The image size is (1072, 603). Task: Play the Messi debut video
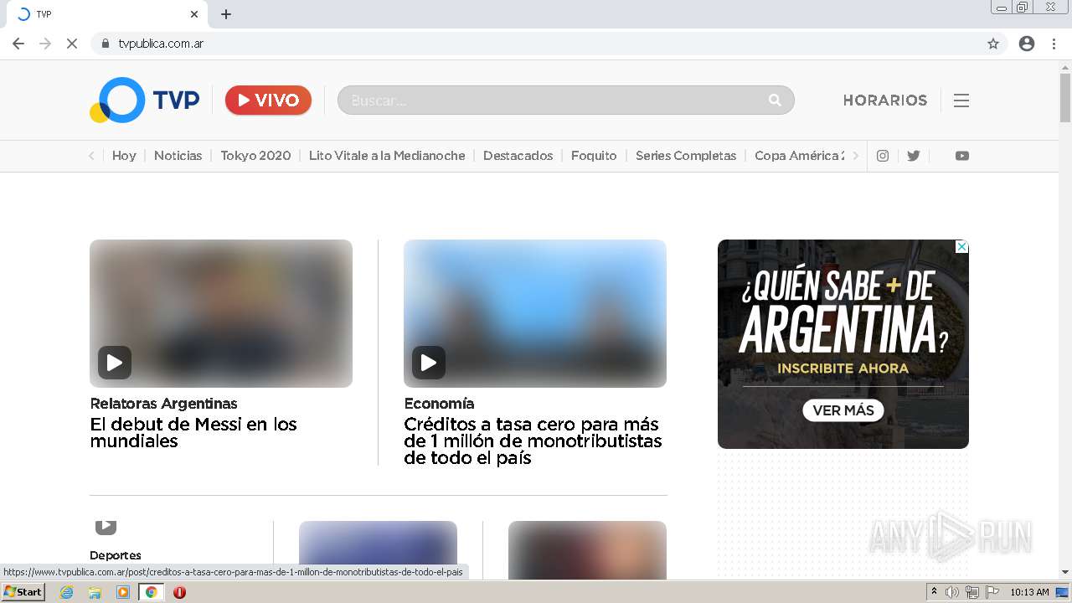tap(115, 363)
